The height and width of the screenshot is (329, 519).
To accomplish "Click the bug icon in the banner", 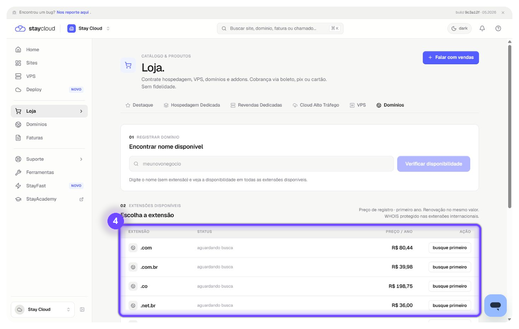I will coord(14,12).
